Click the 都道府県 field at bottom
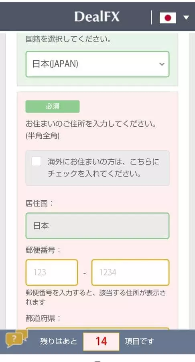The image size is (195, 362). [x=97, y=329]
